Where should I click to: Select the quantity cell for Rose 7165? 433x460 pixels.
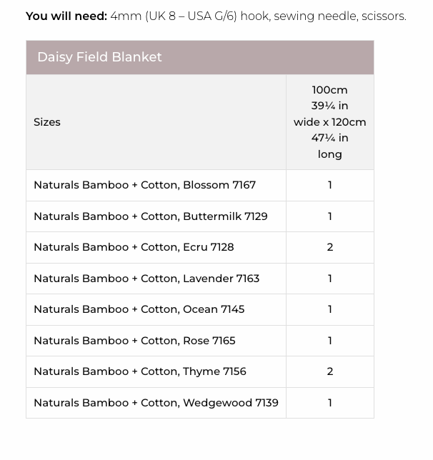tap(329, 341)
